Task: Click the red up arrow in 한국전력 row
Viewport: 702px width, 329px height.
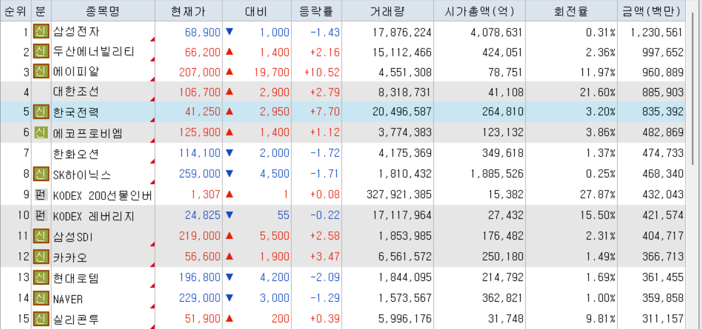Action: click(x=229, y=112)
